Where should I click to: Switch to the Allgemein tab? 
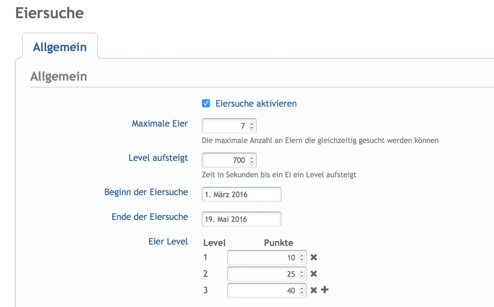[x=60, y=47]
